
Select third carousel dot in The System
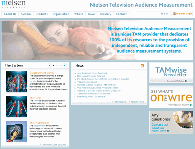tap(61, 66)
